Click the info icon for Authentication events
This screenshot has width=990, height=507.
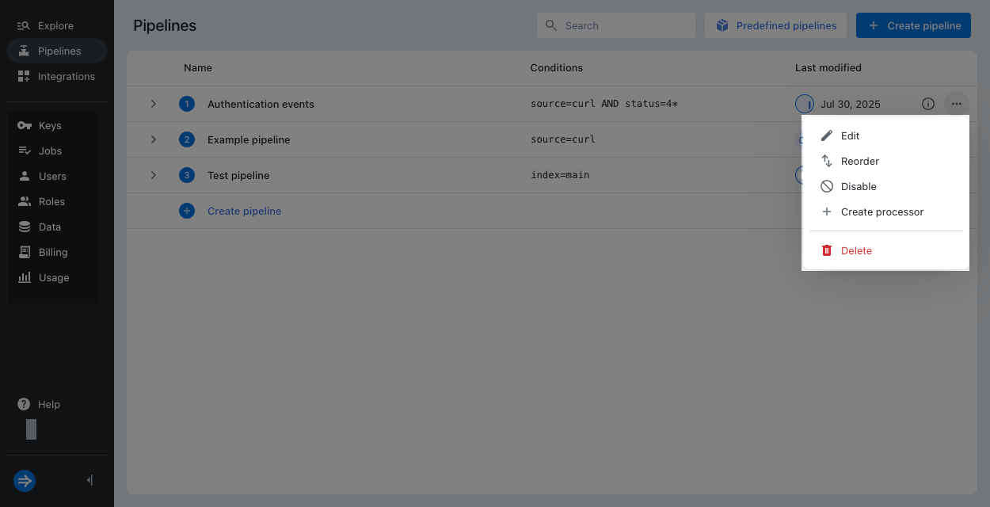click(x=928, y=104)
